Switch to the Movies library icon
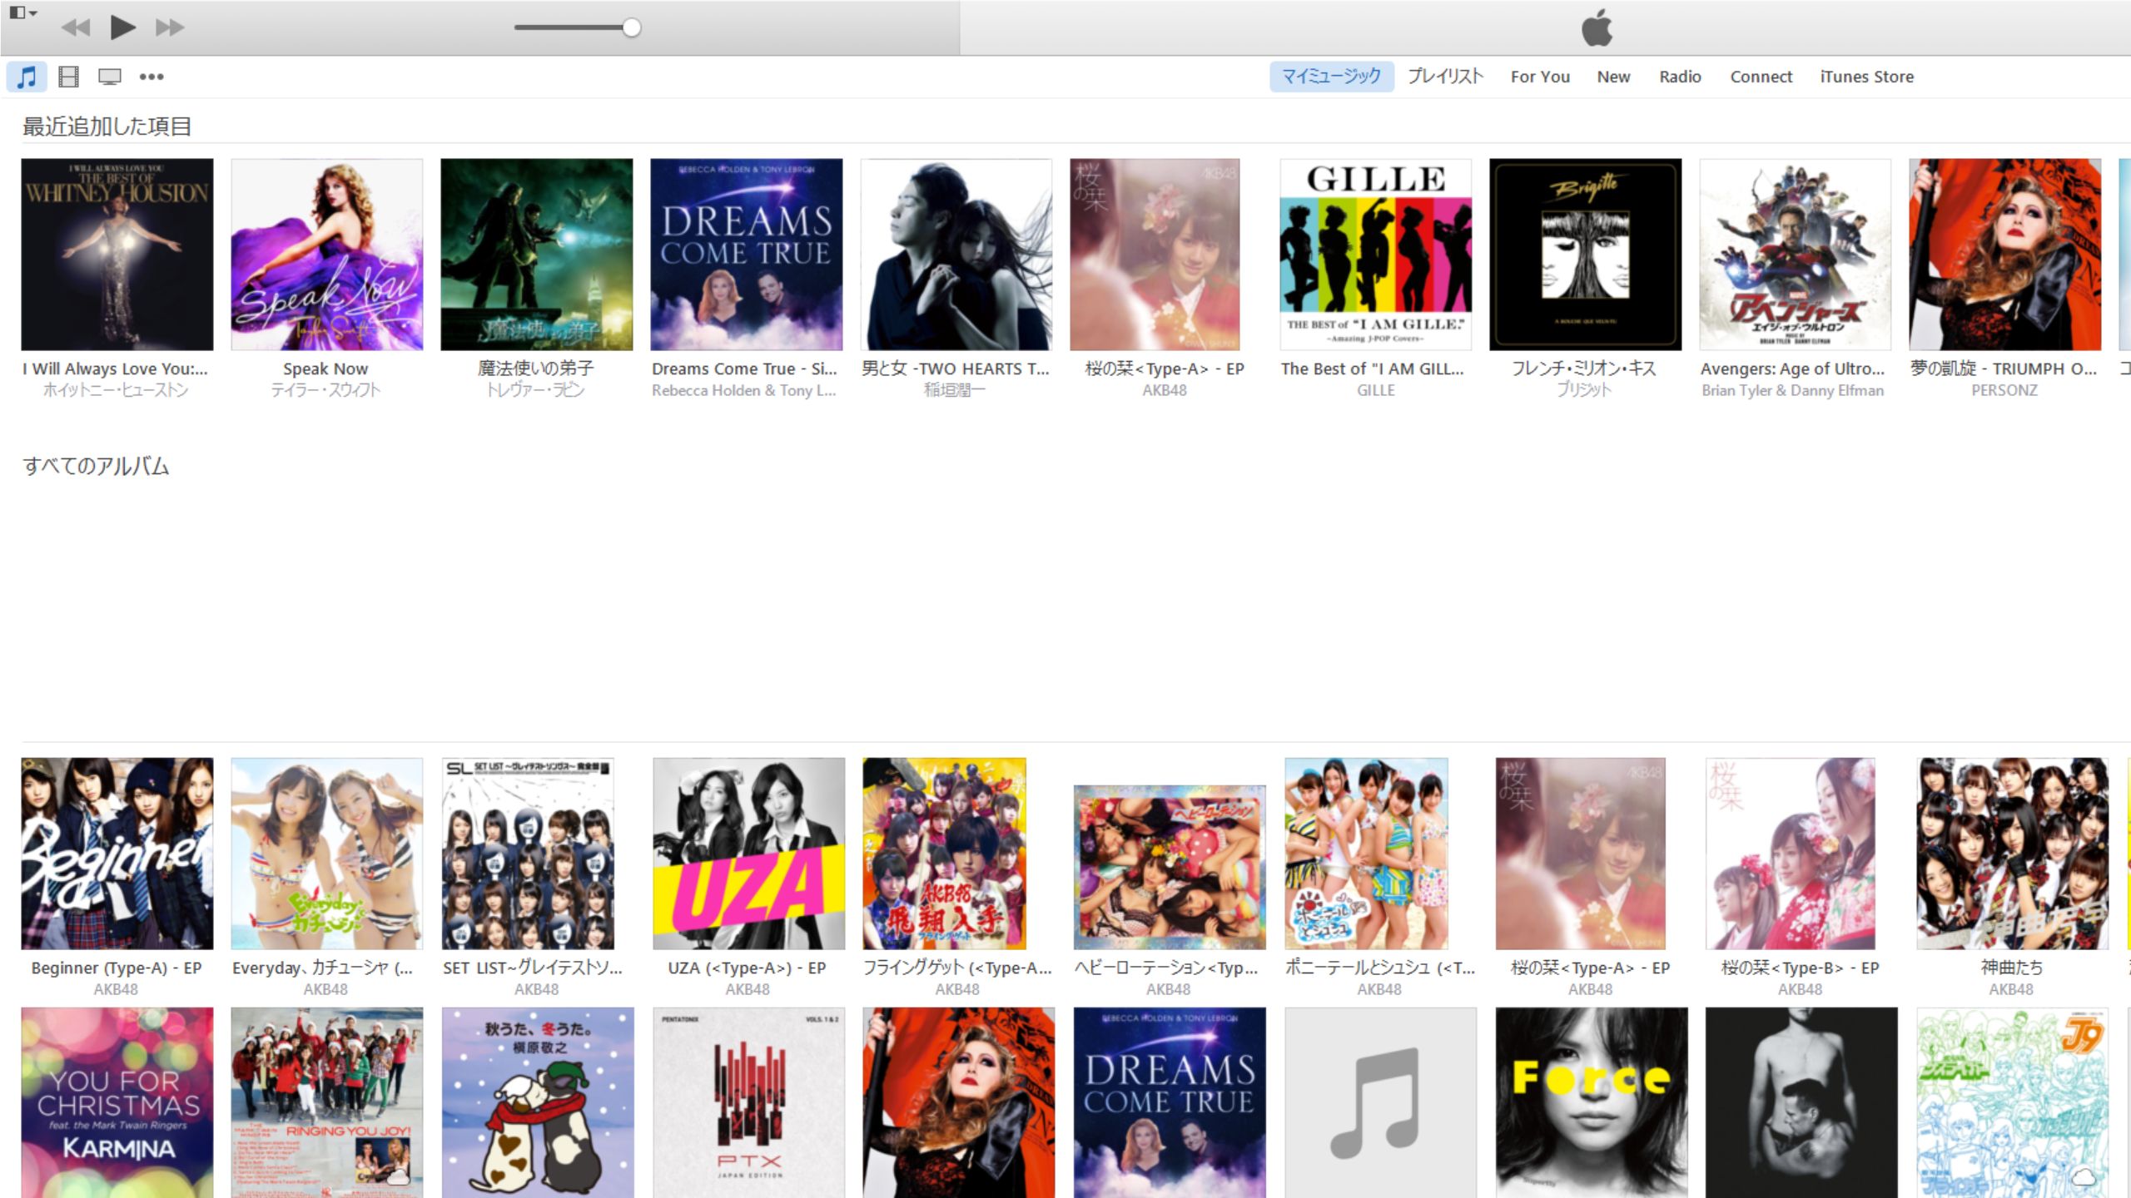 pyautogui.click(x=68, y=77)
